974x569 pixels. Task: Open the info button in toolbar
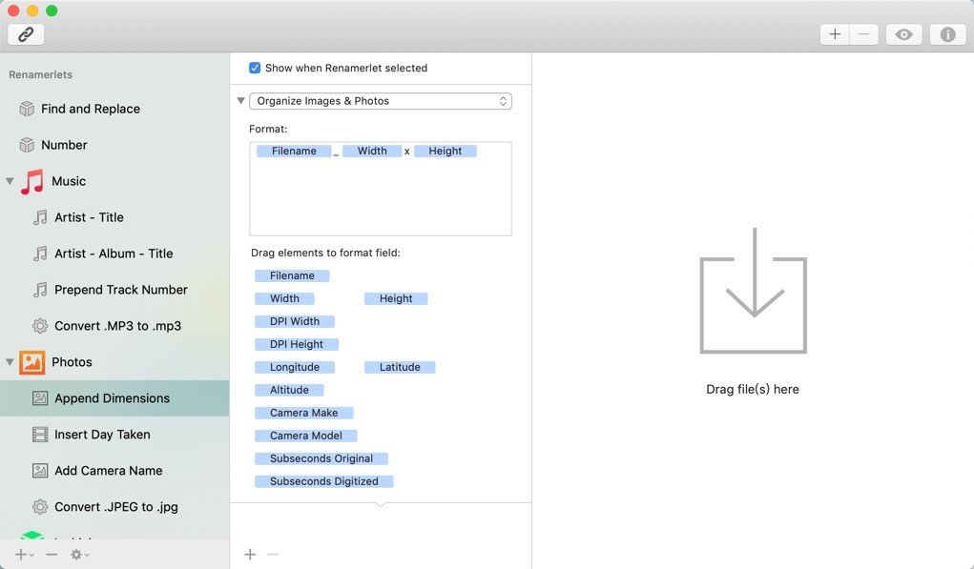947,34
